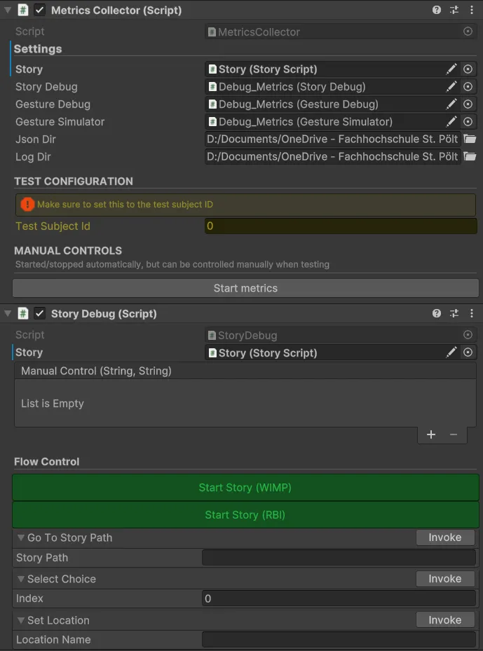Invoke Set Location
This screenshot has height=651, width=483.
pyautogui.click(x=445, y=620)
